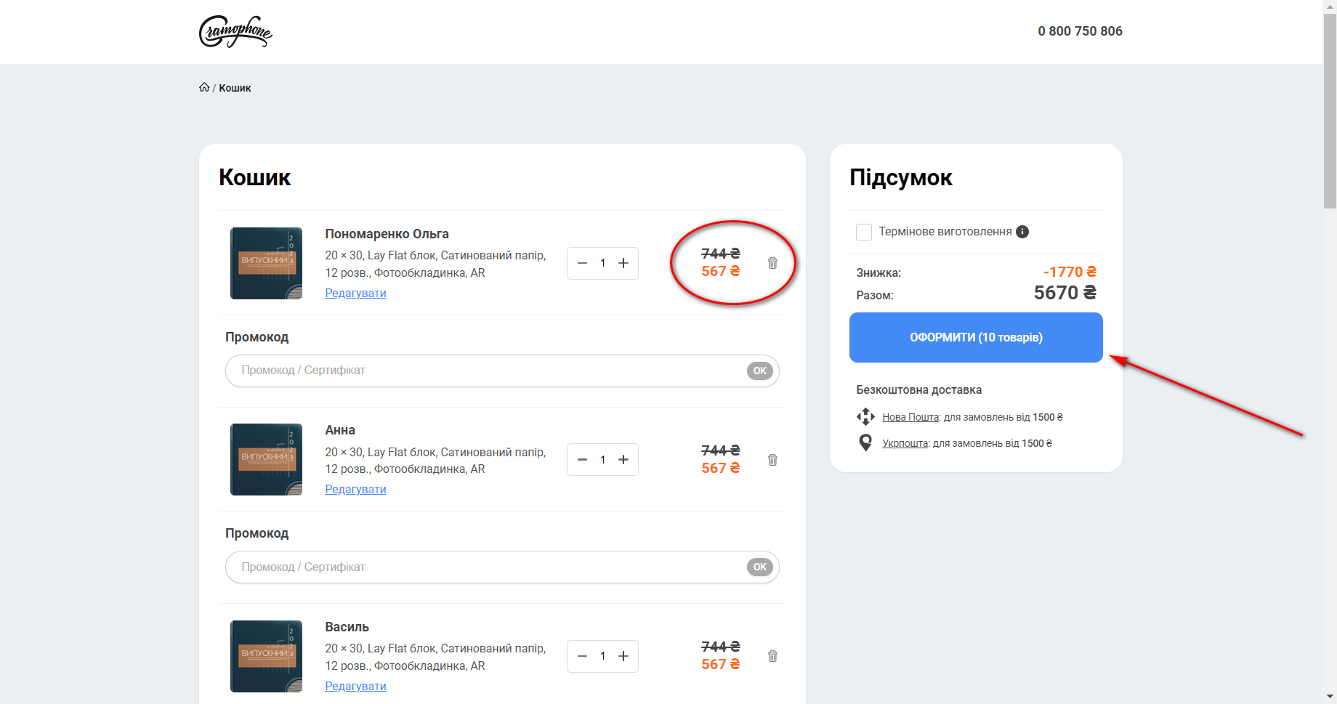Click the Василь album thumbnail
This screenshot has height=704, width=1337.
coord(266,656)
